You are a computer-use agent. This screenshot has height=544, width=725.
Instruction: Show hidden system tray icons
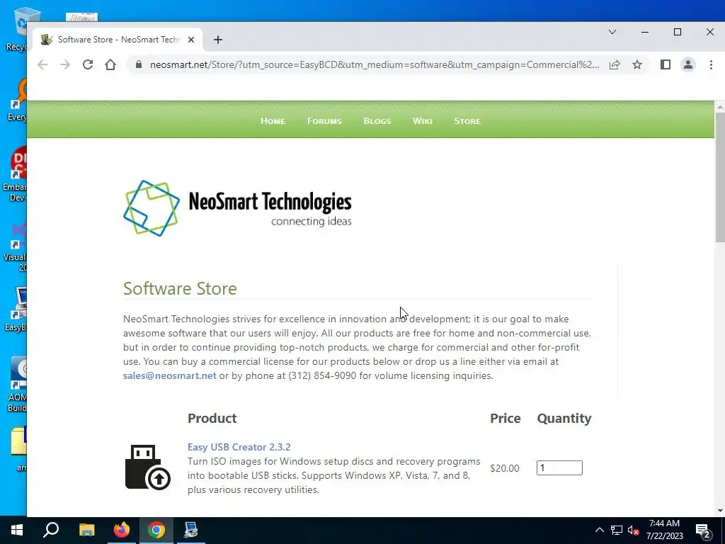pos(599,530)
